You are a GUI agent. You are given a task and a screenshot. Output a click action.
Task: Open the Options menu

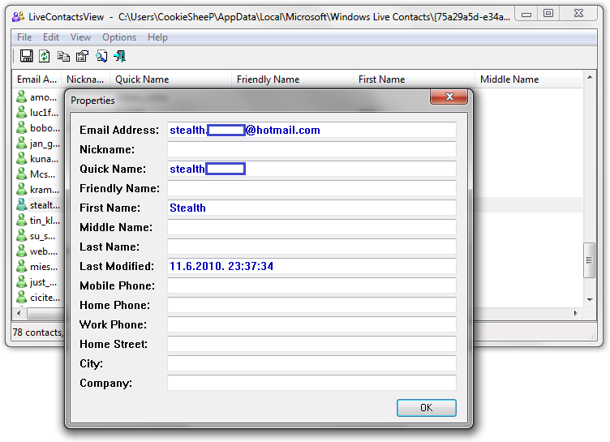click(119, 37)
